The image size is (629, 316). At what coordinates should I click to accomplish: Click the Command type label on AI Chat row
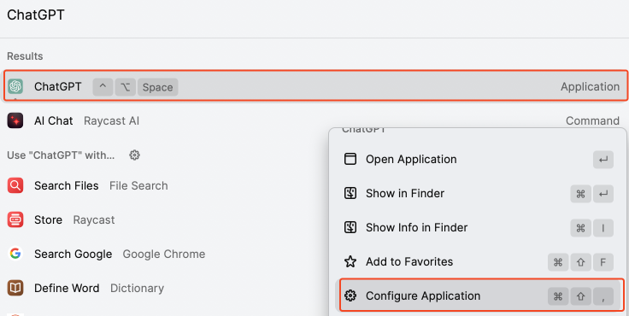pyautogui.click(x=592, y=120)
